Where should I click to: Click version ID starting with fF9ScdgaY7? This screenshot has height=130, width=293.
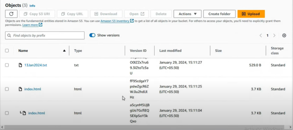[139, 89]
